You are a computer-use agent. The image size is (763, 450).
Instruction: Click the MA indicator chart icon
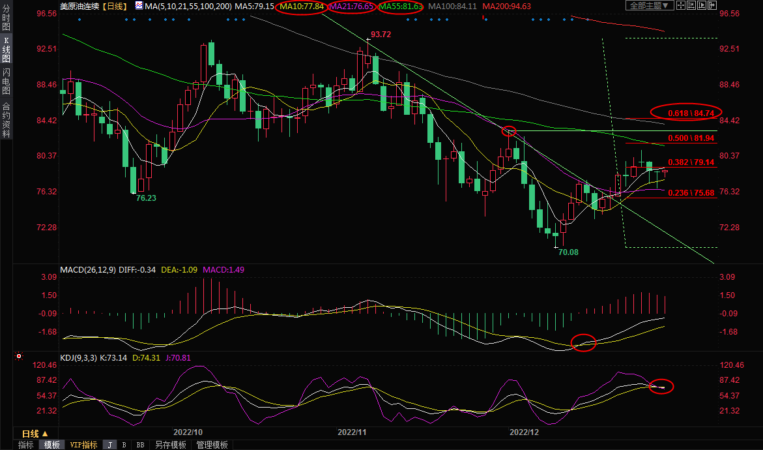(x=139, y=6)
